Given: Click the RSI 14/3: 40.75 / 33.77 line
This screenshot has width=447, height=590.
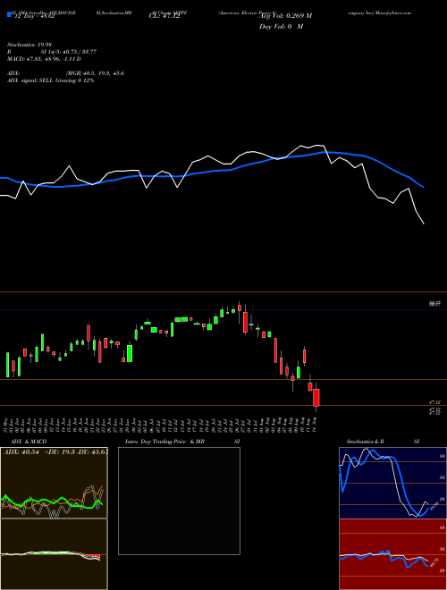Looking at the screenshot, I should (52, 52).
